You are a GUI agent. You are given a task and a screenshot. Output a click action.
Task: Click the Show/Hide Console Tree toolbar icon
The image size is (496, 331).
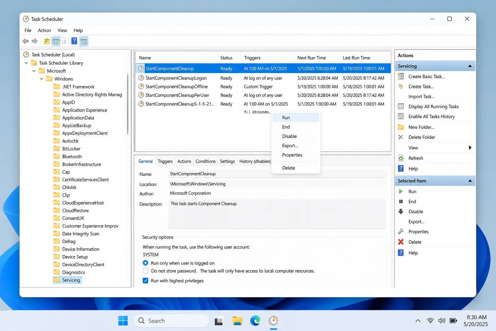point(56,41)
